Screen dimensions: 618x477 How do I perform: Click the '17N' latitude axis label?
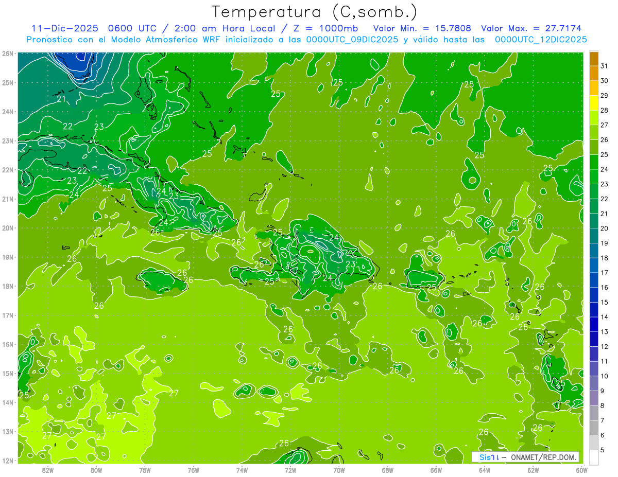pyautogui.click(x=7, y=315)
